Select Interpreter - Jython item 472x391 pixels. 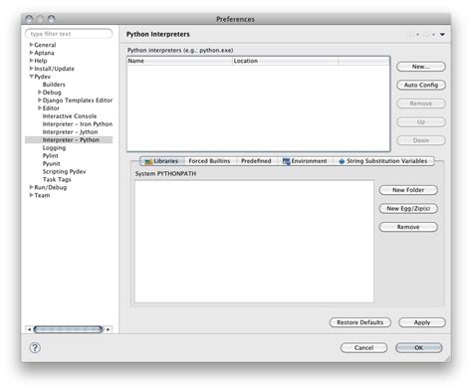tap(70, 132)
